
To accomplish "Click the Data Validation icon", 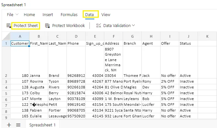I will pyautogui.click(x=99, y=25).
